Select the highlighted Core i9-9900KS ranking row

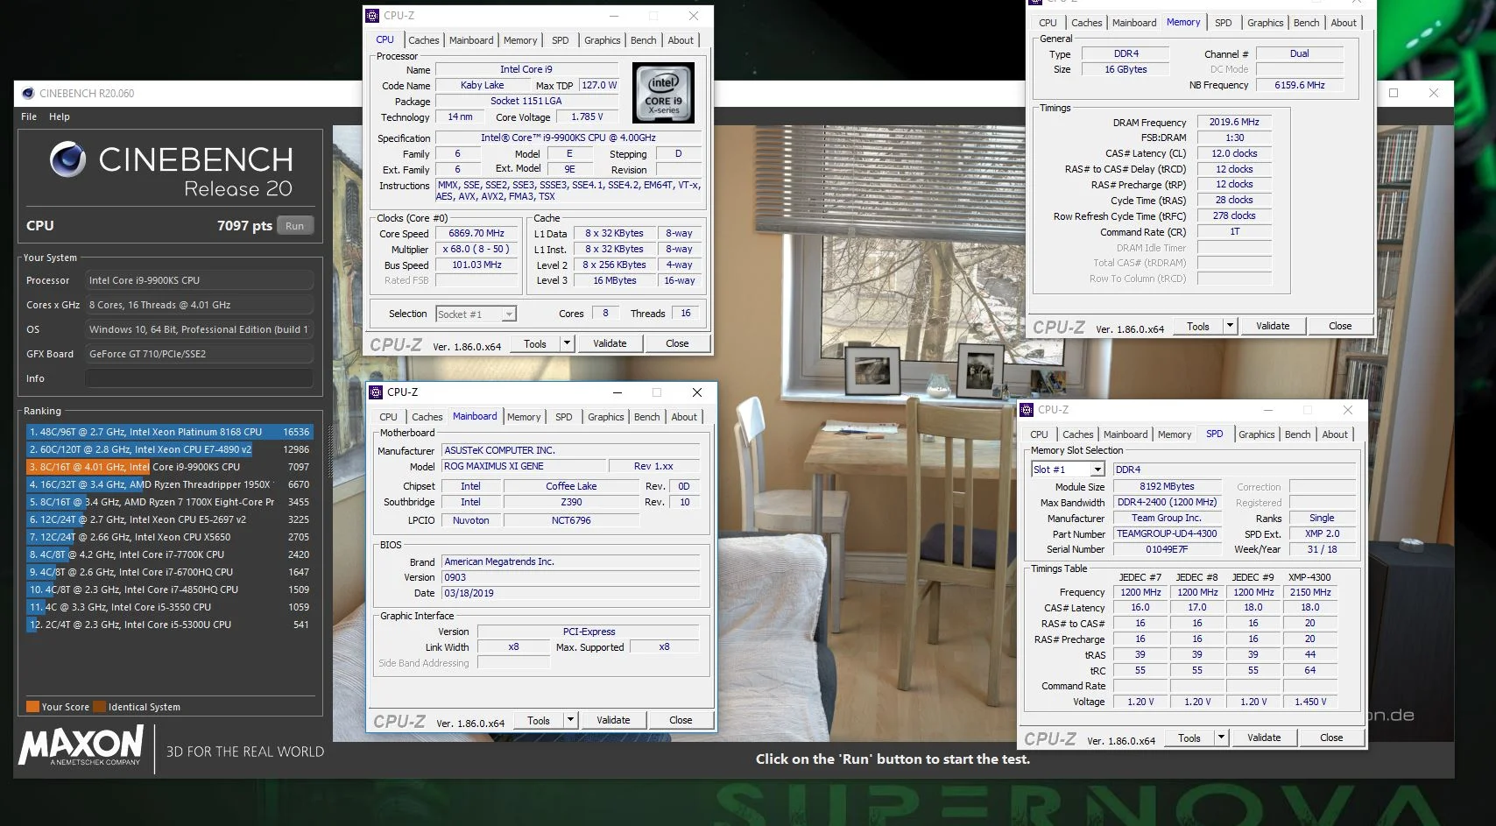[x=169, y=467]
